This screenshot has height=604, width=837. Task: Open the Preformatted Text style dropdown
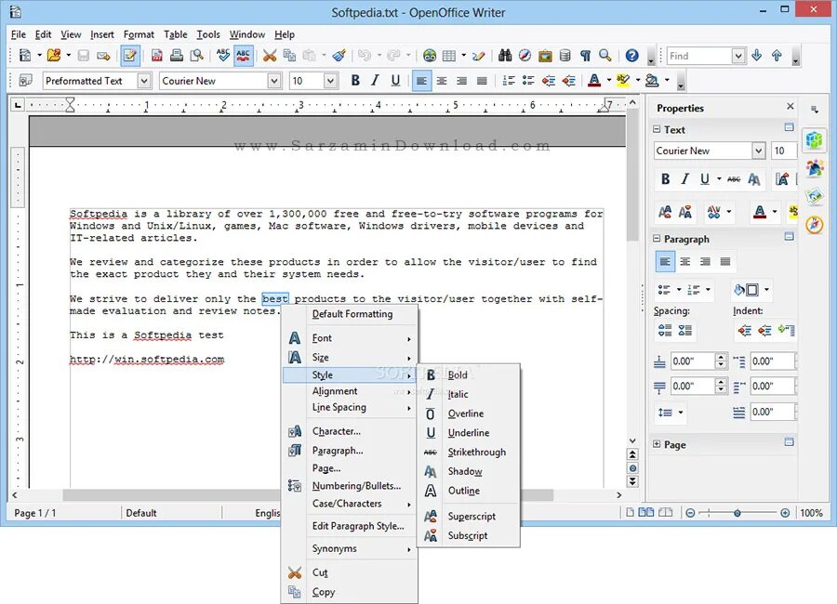(x=144, y=81)
